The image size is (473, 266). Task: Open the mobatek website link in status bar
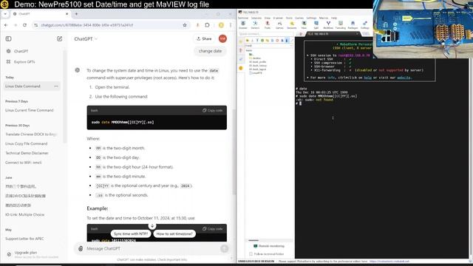pos(389,261)
